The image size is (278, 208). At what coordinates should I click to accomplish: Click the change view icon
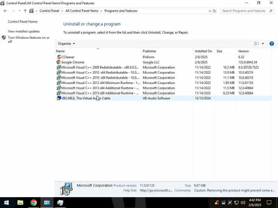pos(257,44)
